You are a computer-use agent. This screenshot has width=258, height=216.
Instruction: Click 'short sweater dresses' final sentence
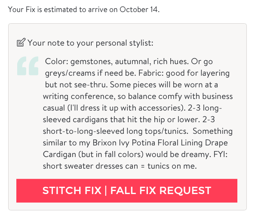pyautogui.click(x=83, y=166)
